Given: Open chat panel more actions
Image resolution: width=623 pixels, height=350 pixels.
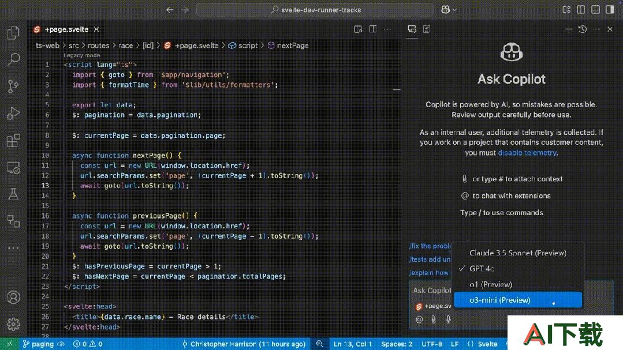Looking at the screenshot, I should click(596, 29).
